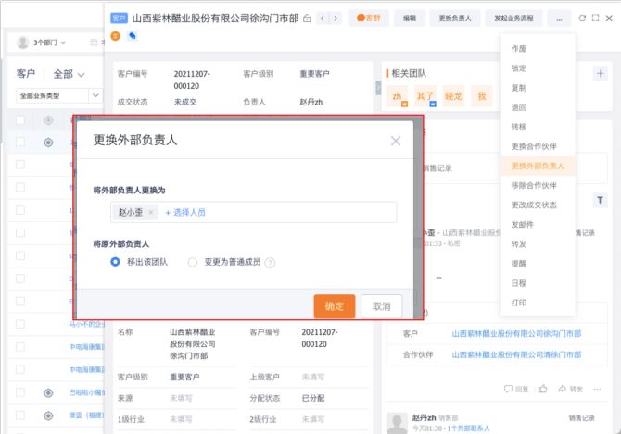Viewport: 621px width, 434px height.
Task: Close the 更换外部负责人 dialog
Action: [x=396, y=141]
